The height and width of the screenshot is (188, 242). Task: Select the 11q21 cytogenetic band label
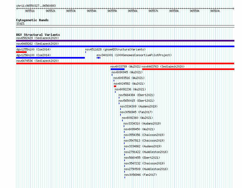20,23
